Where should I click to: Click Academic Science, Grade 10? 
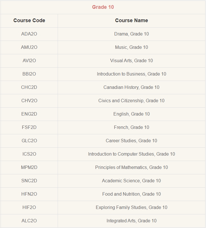132,181
